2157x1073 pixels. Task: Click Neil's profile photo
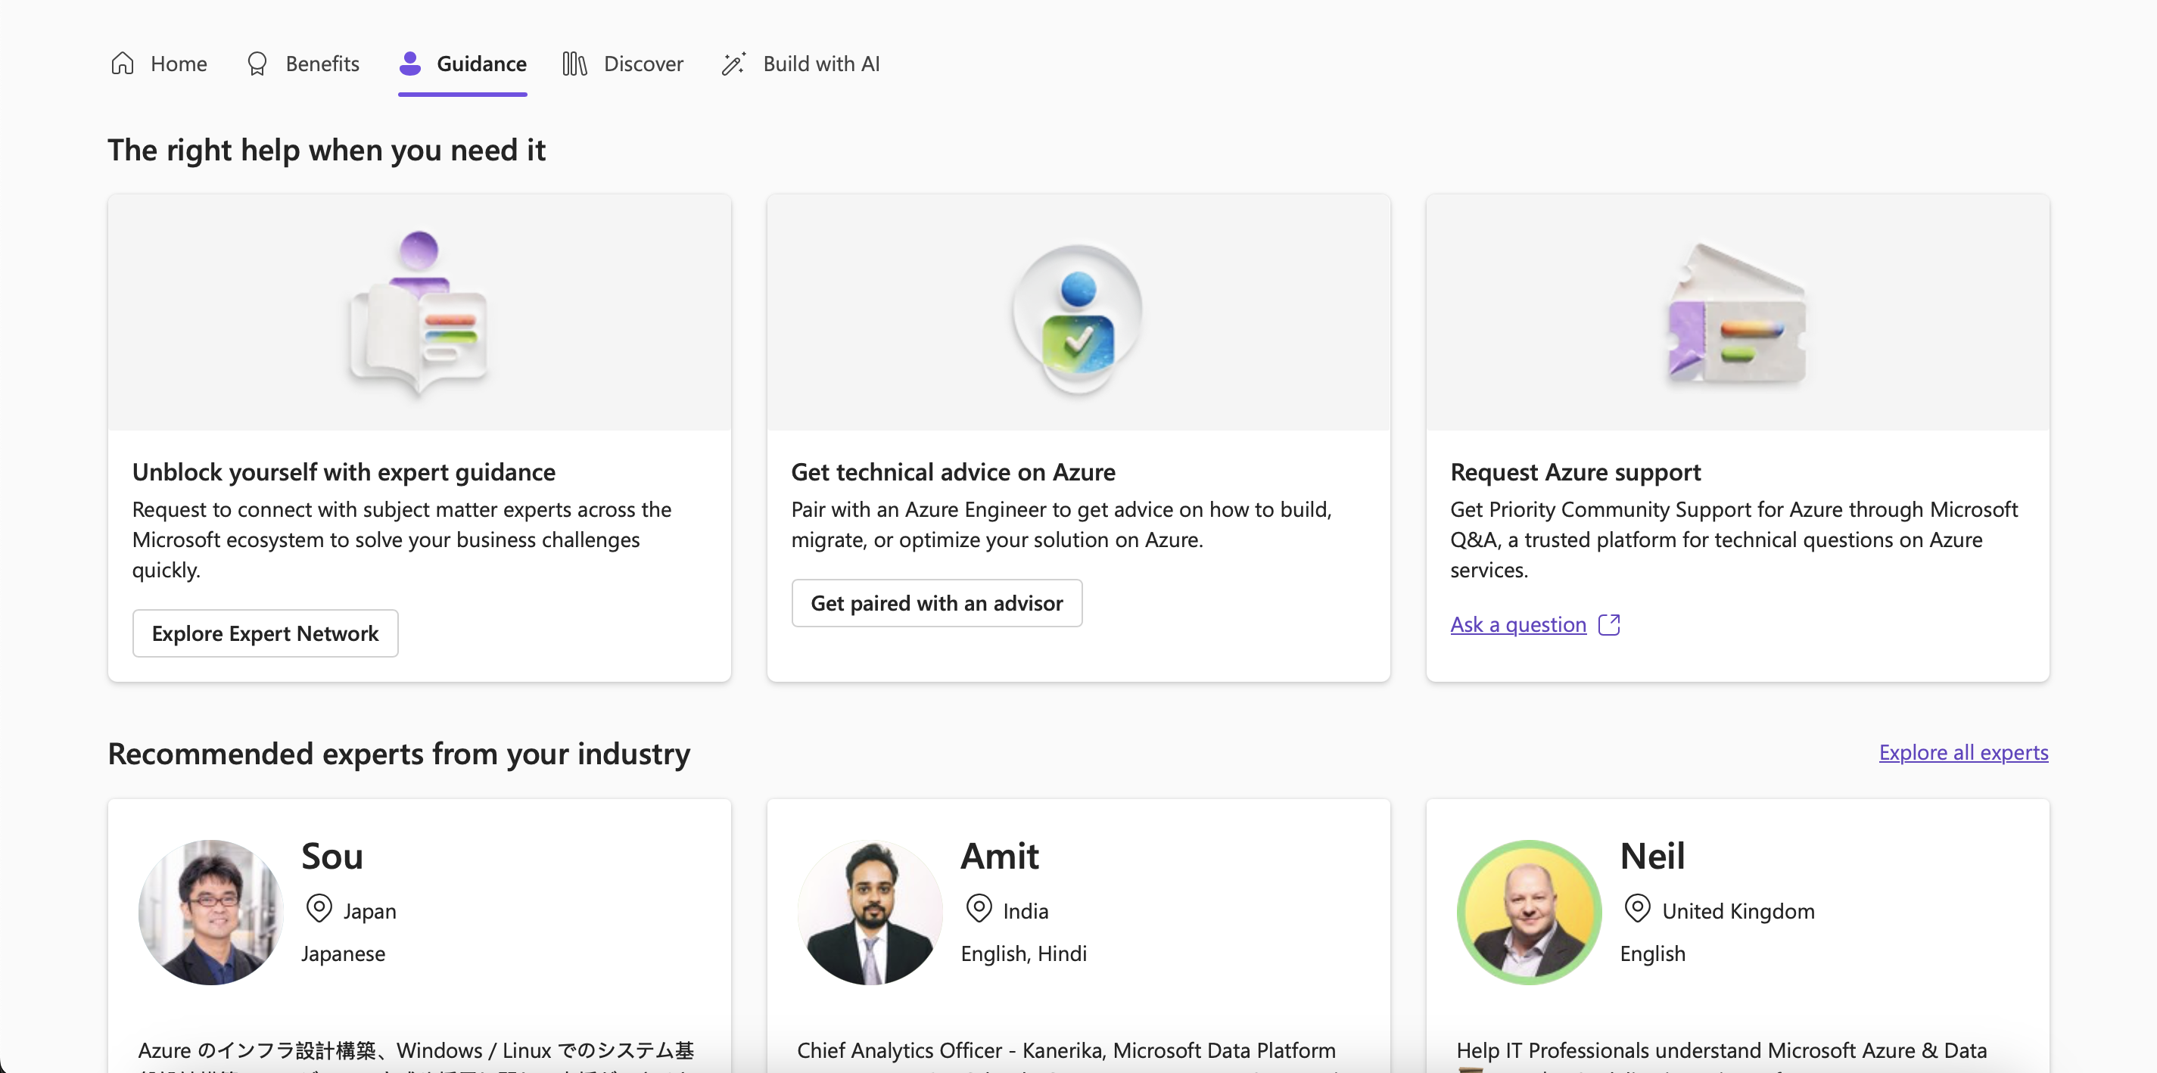pyautogui.click(x=1529, y=913)
